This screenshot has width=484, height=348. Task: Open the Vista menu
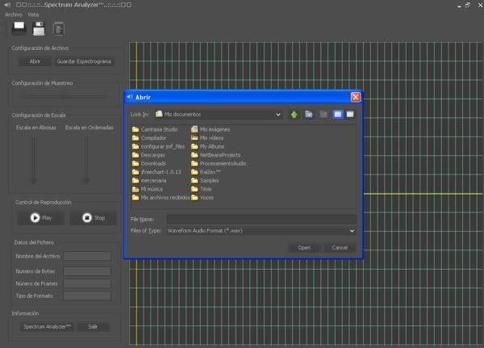tap(33, 15)
